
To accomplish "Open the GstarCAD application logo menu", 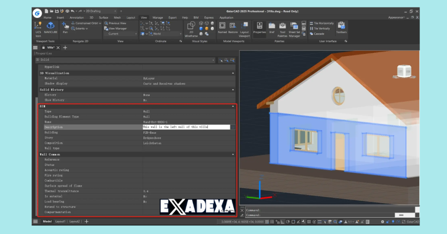I will tap(37, 13).
